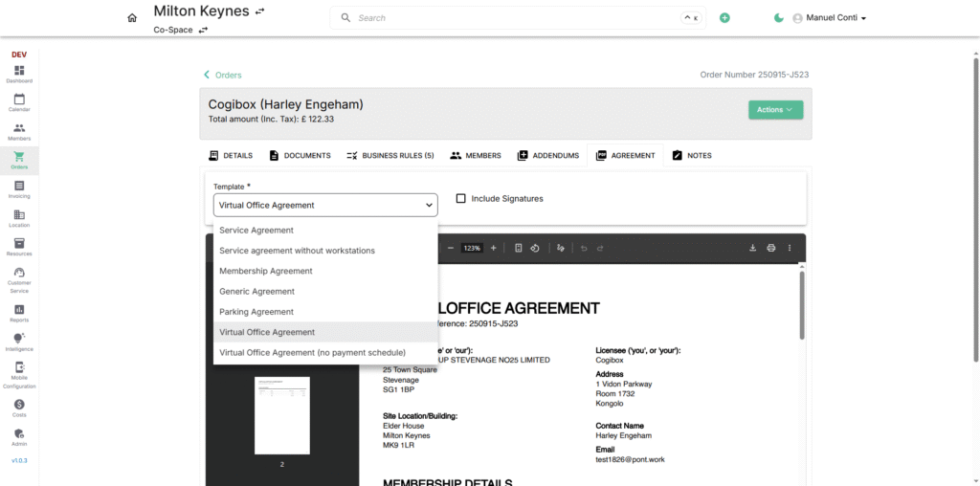Print the agreement document
This screenshot has width=980, height=486.
pos(770,248)
